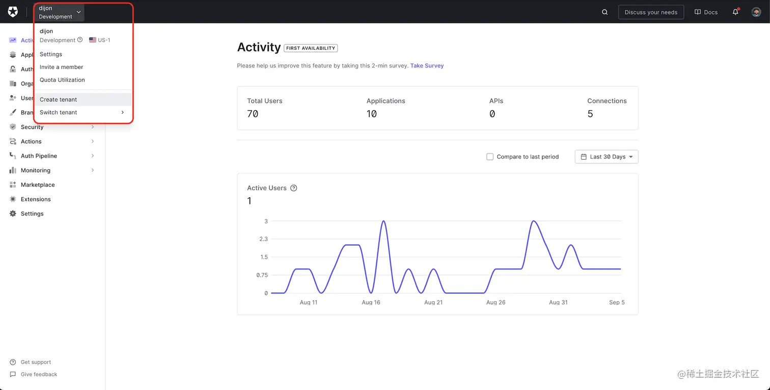The image size is (770, 390).
Task: Select the Marketplace icon in sidebar
Action: (12, 185)
